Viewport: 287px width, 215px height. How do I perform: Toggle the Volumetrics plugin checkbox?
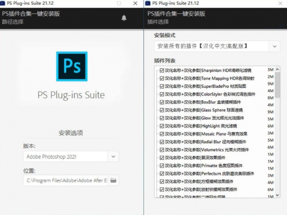tap(162, 150)
